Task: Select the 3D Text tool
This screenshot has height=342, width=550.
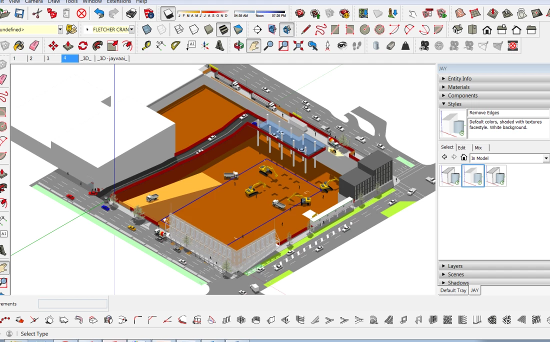Action: coord(219,46)
